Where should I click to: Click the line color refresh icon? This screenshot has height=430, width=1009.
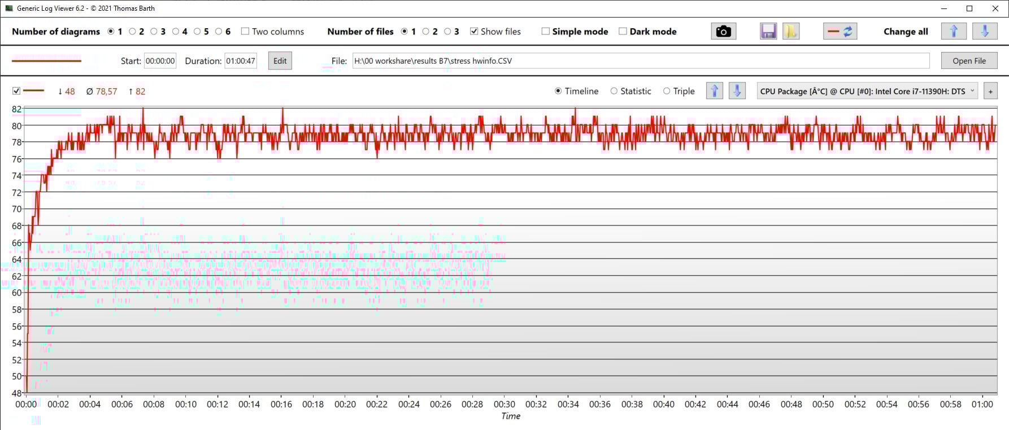click(x=840, y=32)
